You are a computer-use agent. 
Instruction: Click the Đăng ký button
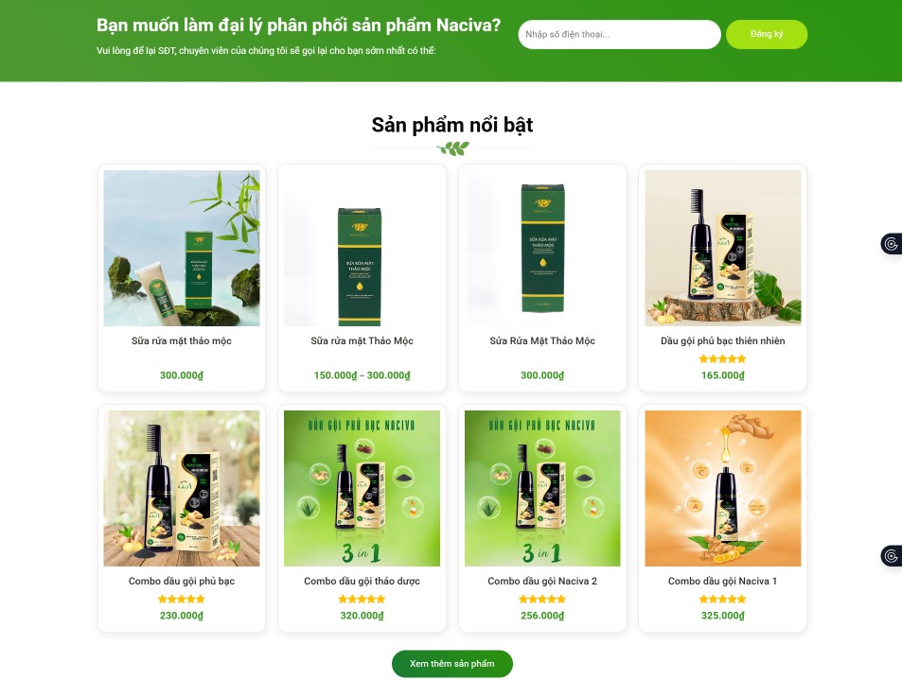[767, 34]
